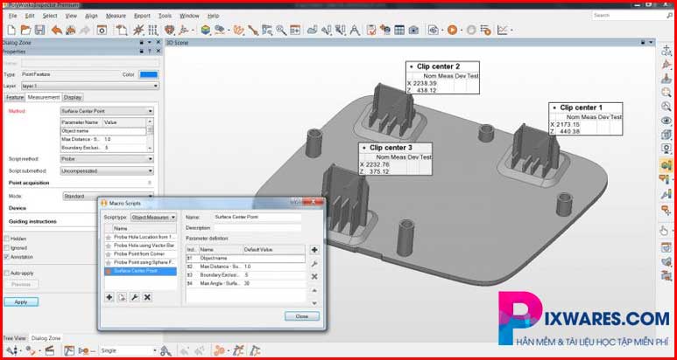This screenshot has width=677, height=360.
Task: Click the magnifier inspect icon in top toolbar
Action: (281, 30)
